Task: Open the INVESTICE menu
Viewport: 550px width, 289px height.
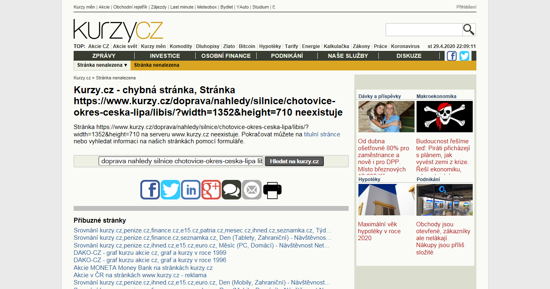Action: (x=165, y=56)
